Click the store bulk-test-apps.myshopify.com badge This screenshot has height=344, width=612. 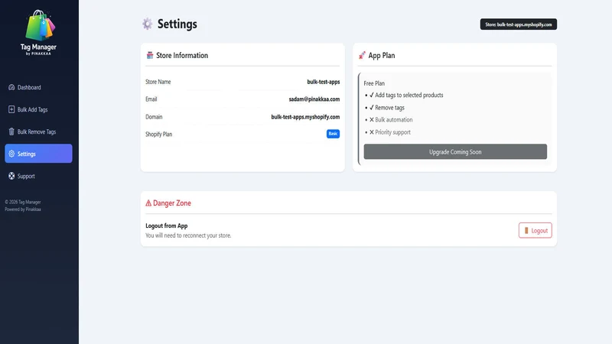tap(519, 24)
